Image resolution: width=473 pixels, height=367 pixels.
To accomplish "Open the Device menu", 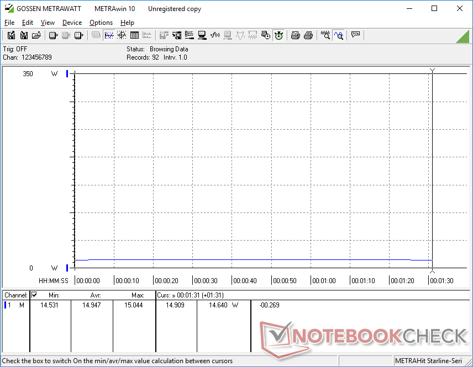I will point(72,23).
